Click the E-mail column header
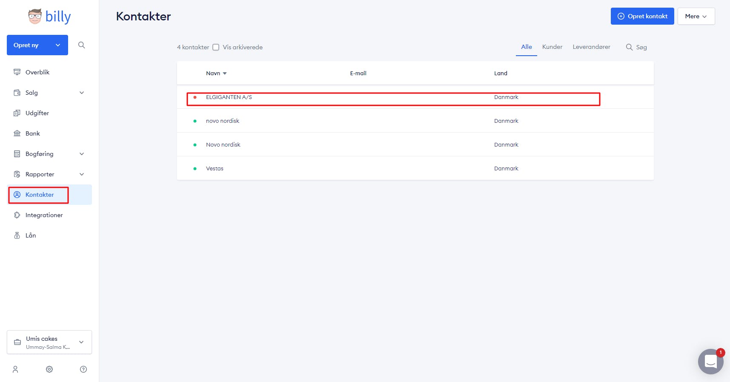This screenshot has height=382, width=730. coord(358,73)
